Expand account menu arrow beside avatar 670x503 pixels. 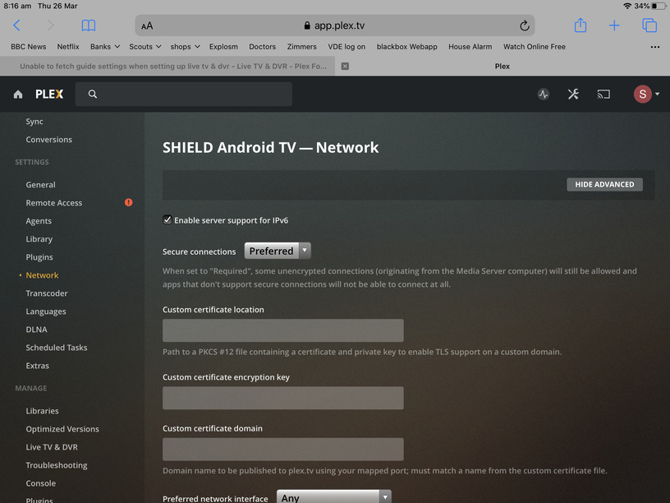657,94
